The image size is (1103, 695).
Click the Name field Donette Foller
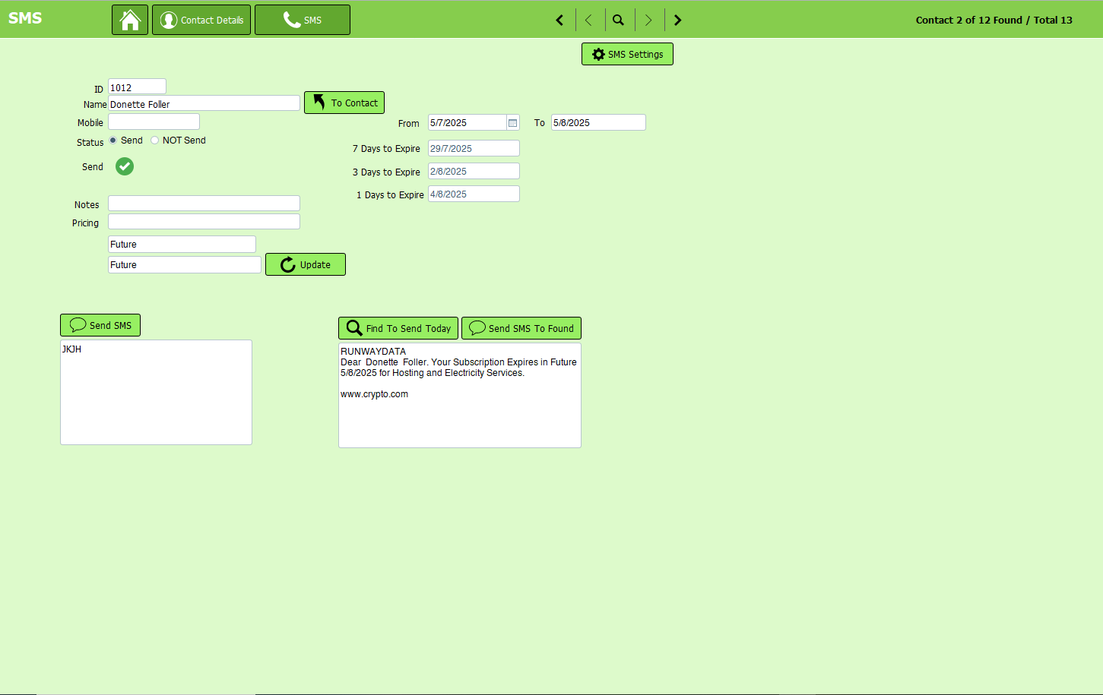[x=204, y=104]
